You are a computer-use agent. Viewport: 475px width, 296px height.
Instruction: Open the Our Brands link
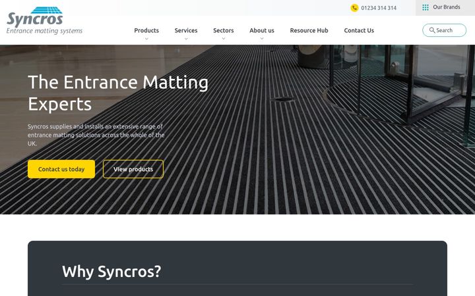[447, 7]
